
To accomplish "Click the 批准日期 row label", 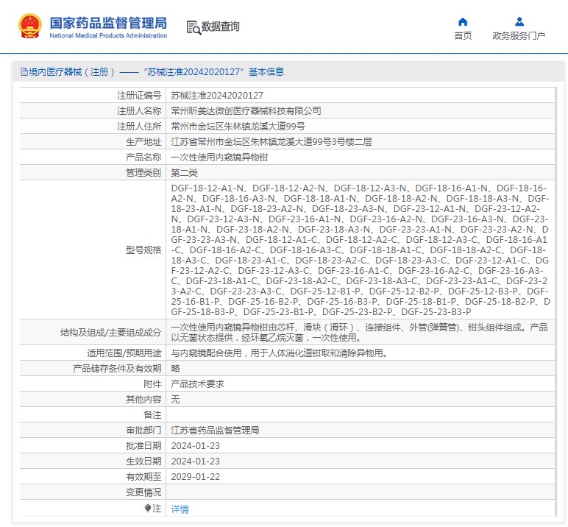I will tap(143, 446).
